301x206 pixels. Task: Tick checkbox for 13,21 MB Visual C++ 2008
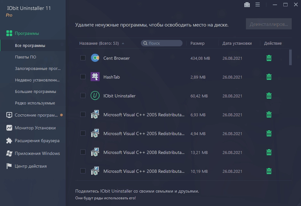83,152
